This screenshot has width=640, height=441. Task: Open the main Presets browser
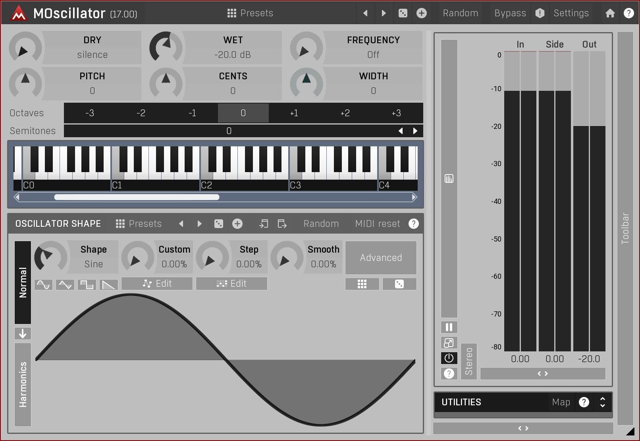tap(250, 13)
